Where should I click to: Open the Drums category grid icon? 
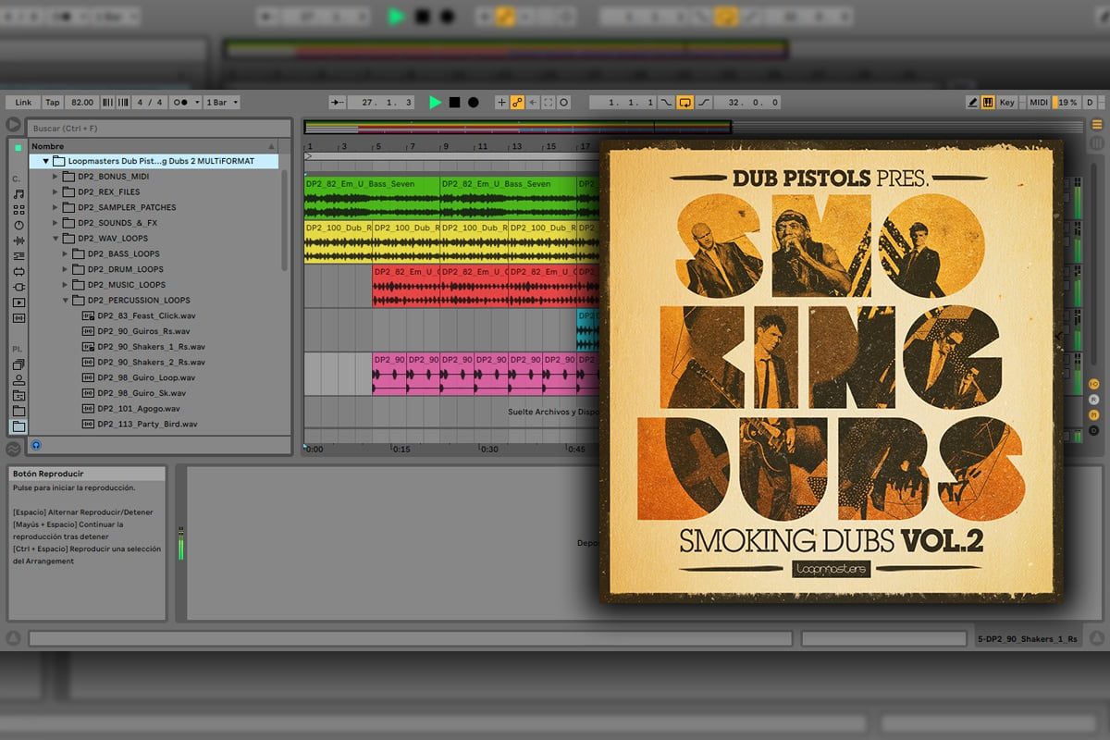18,210
